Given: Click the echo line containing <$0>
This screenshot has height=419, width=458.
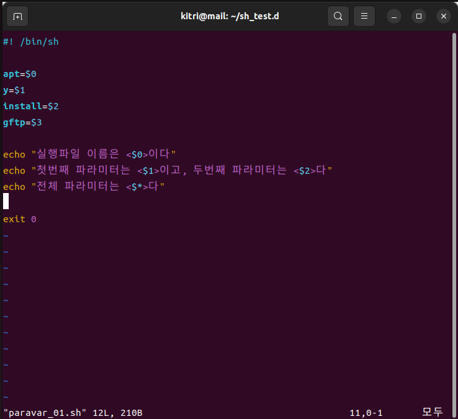Looking at the screenshot, I should click(89, 154).
